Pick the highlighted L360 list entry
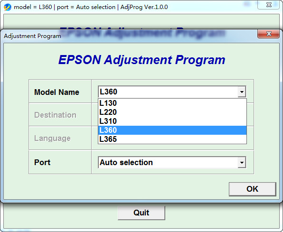This screenshot has height=232, width=283. coord(172,130)
